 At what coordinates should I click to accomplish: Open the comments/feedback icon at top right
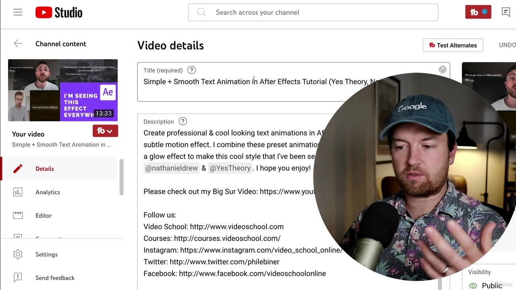(506, 12)
